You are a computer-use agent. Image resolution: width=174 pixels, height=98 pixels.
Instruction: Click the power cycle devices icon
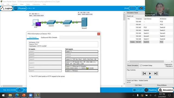[x=20, y=90]
